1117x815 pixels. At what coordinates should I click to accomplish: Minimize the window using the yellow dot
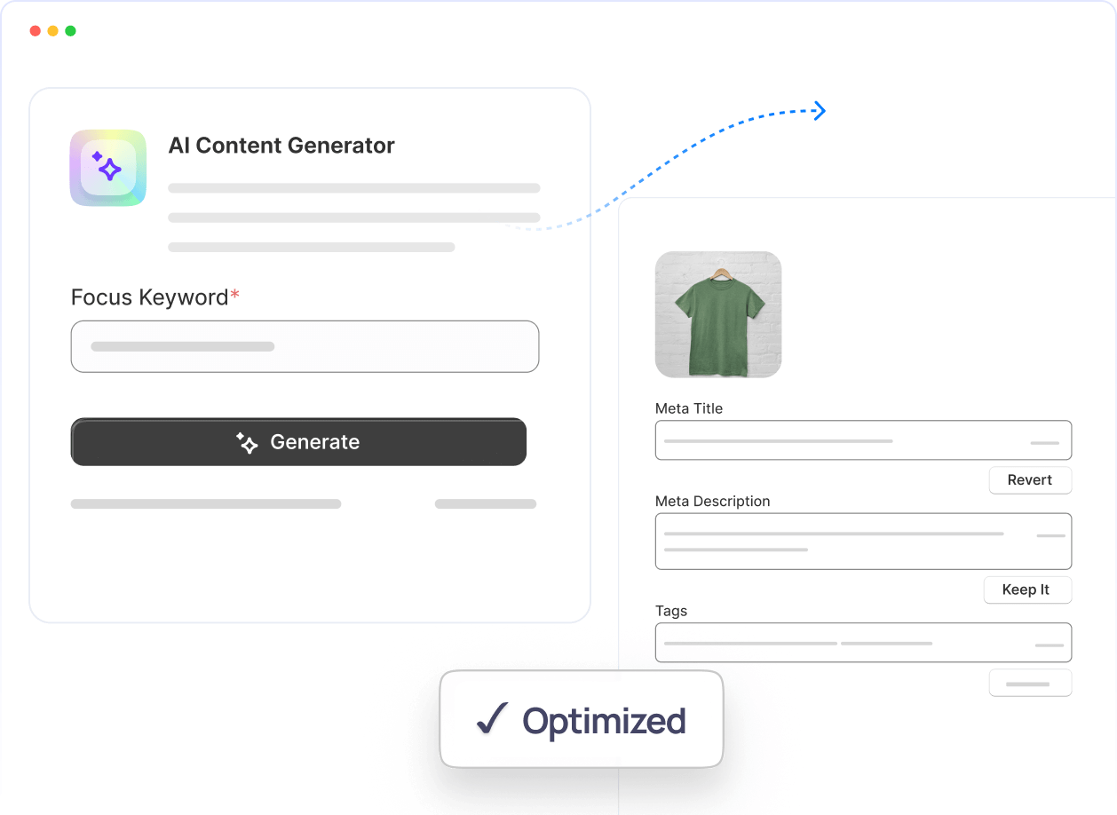coord(53,31)
